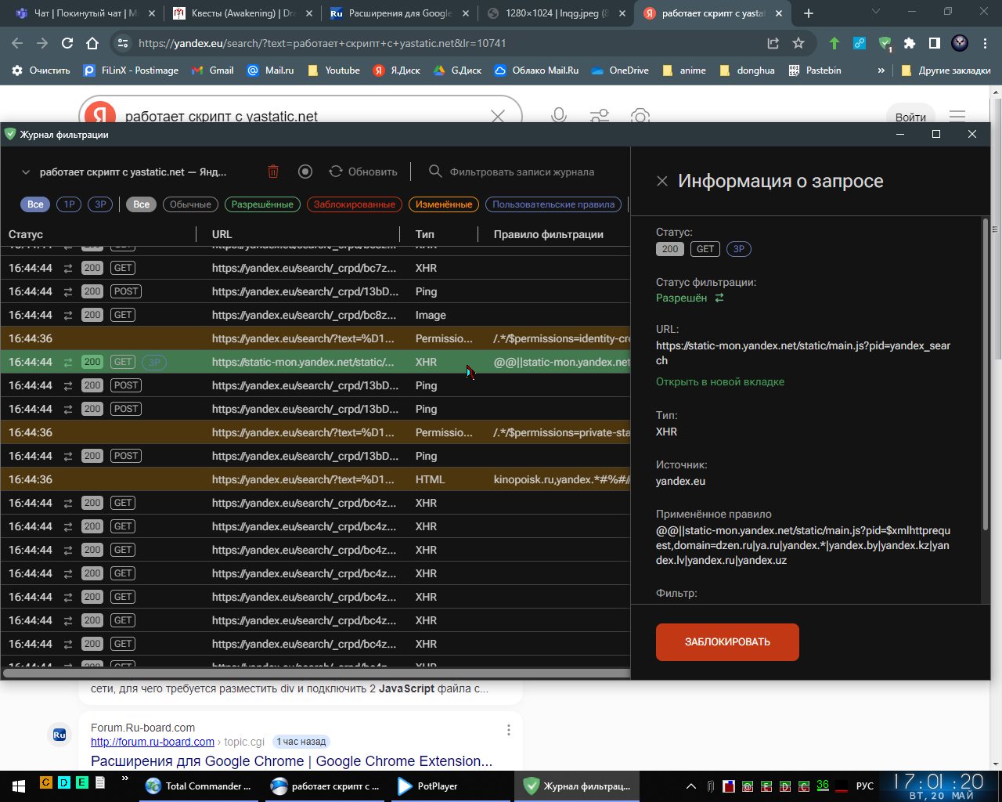Open the Chrome profile avatar
1002x802 pixels.
pos(960,44)
